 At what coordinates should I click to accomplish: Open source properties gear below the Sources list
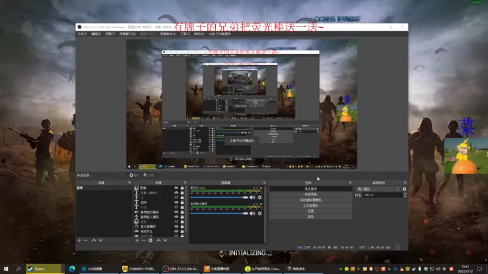pyautogui.click(x=150, y=240)
